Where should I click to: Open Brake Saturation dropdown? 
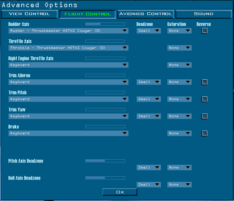tap(179, 133)
